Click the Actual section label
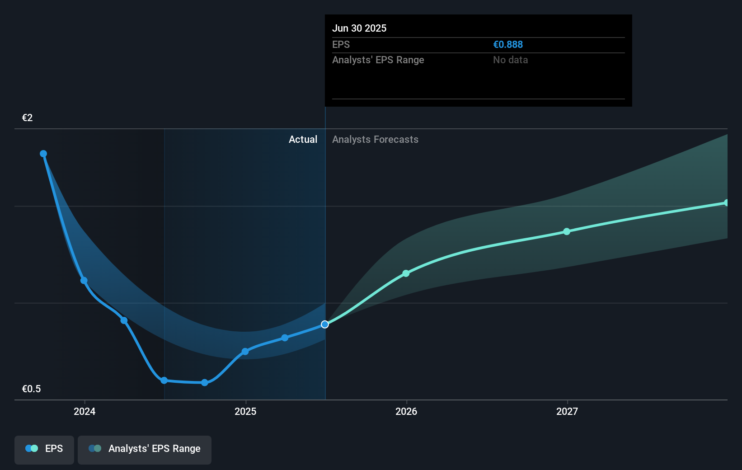The height and width of the screenshot is (470, 742). tap(303, 140)
